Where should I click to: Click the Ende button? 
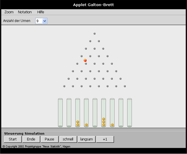pos(31,139)
